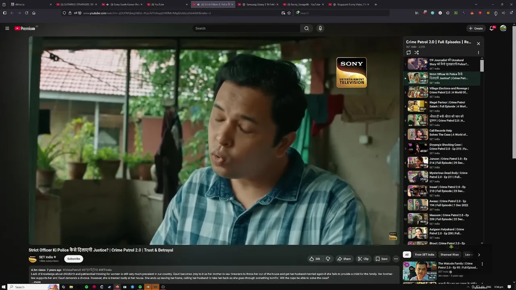516x290 pixels.
Task: Clip this video with scissors button
Action: 363,259
